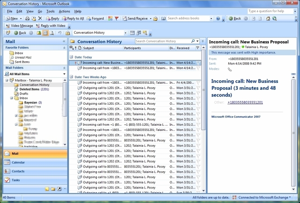The height and width of the screenshot is (203, 300).
Task: Click the Search the Web globe icon
Action: coord(275,19)
